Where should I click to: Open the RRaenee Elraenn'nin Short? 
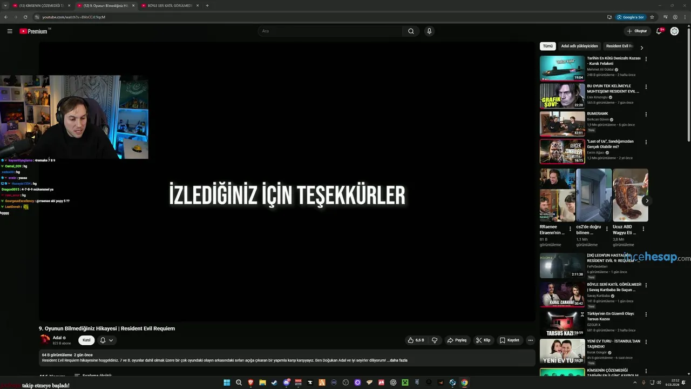point(557,195)
